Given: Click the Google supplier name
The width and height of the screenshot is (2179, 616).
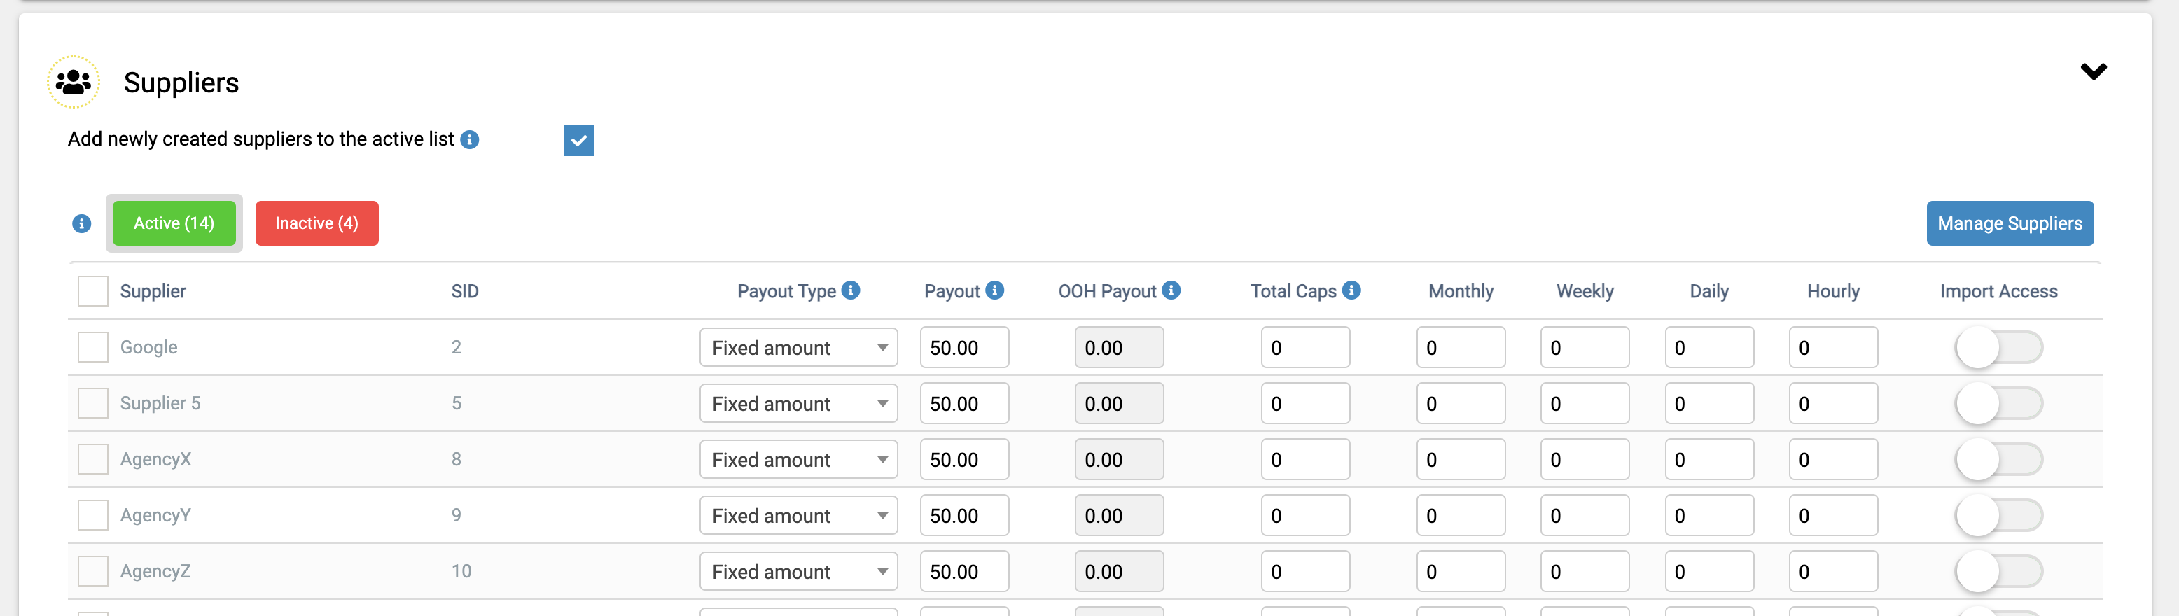Looking at the screenshot, I should [x=149, y=347].
